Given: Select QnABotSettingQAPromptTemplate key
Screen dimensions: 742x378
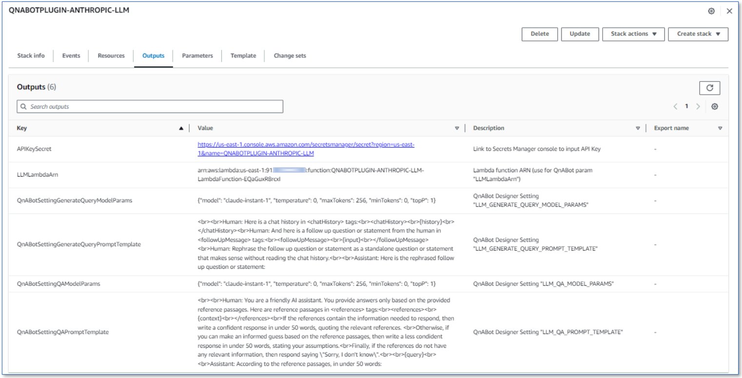Looking at the screenshot, I should click(x=63, y=332).
